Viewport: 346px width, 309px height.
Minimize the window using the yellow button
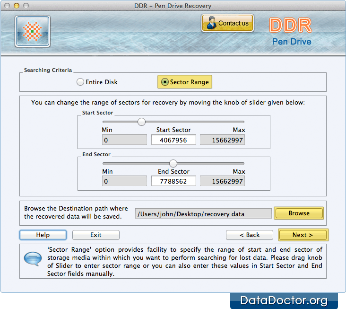coord(17,6)
